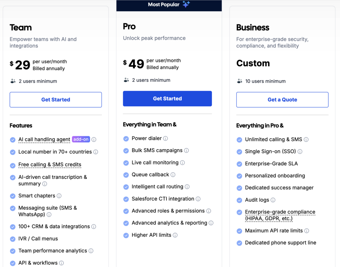Click Get Started under Team plan

coord(56,100)
